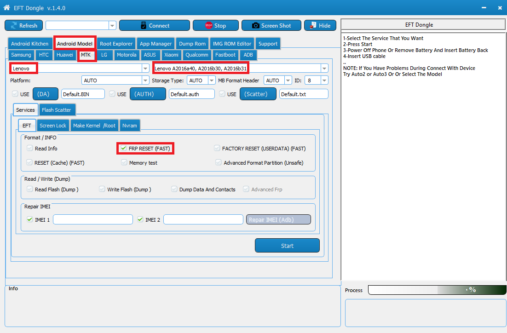Click the Hide button
Viewport: 507px width, 333px height.
click(320, 26)
